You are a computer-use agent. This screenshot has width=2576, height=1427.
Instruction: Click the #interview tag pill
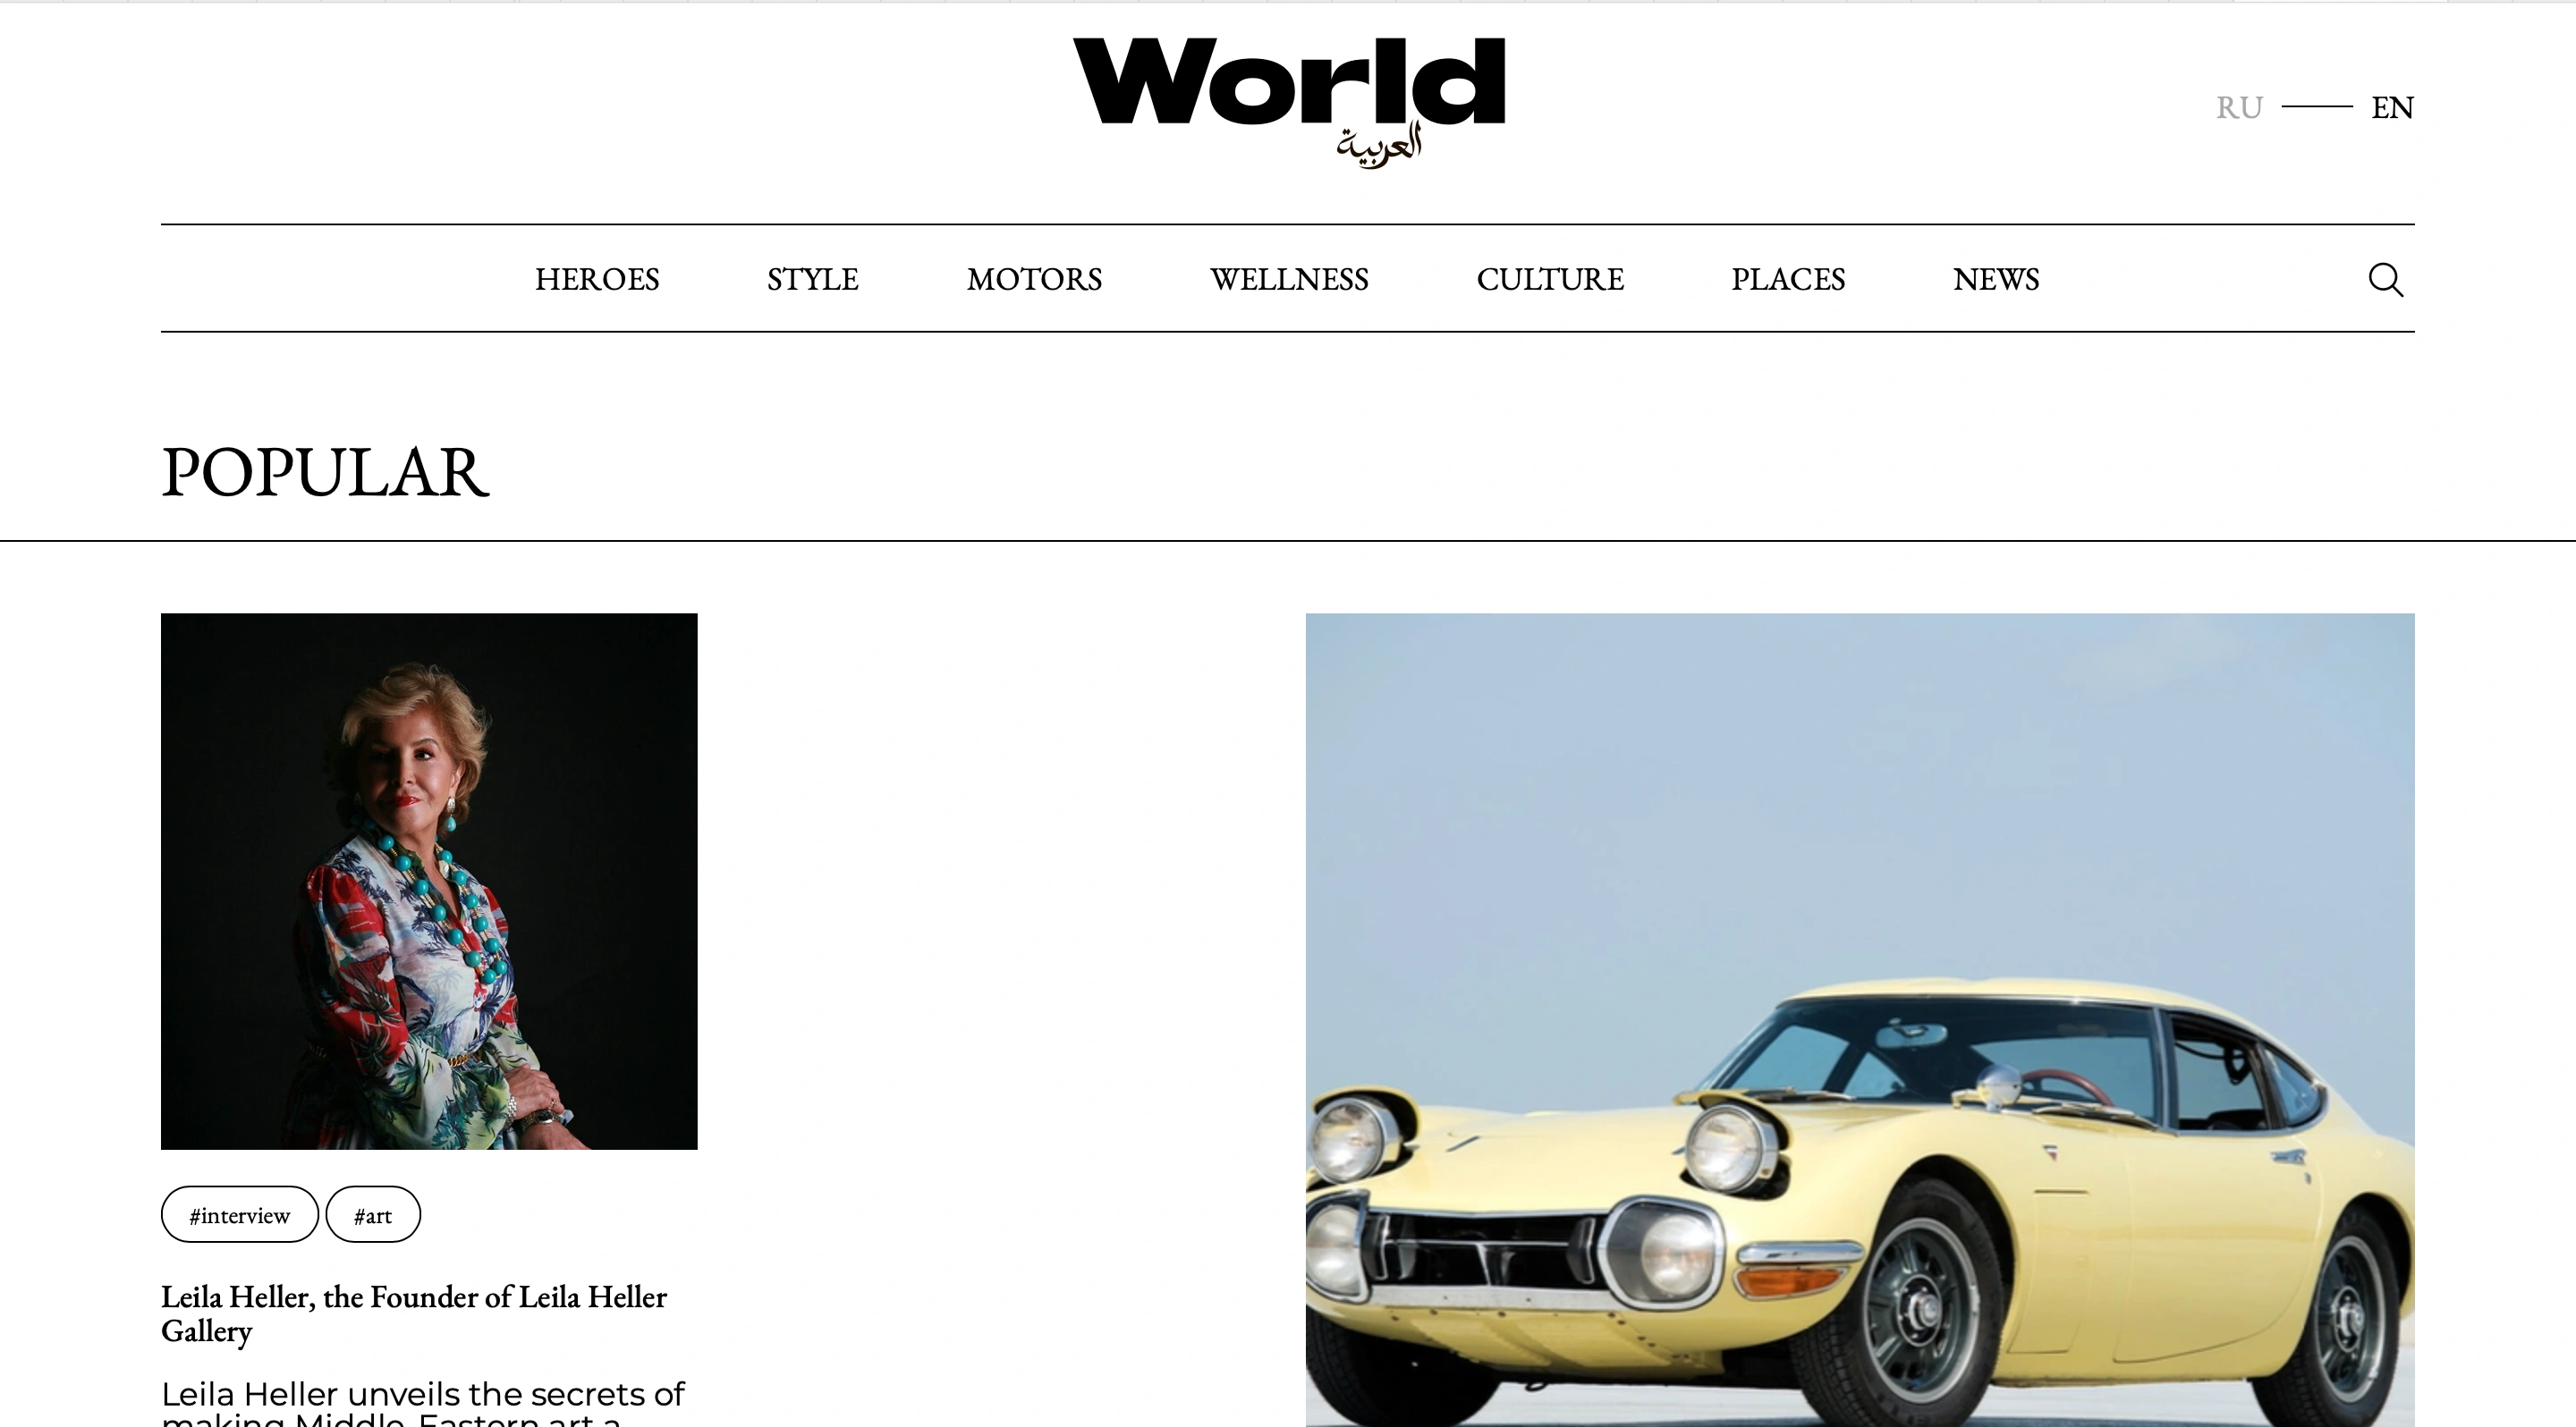point(240,1214)
